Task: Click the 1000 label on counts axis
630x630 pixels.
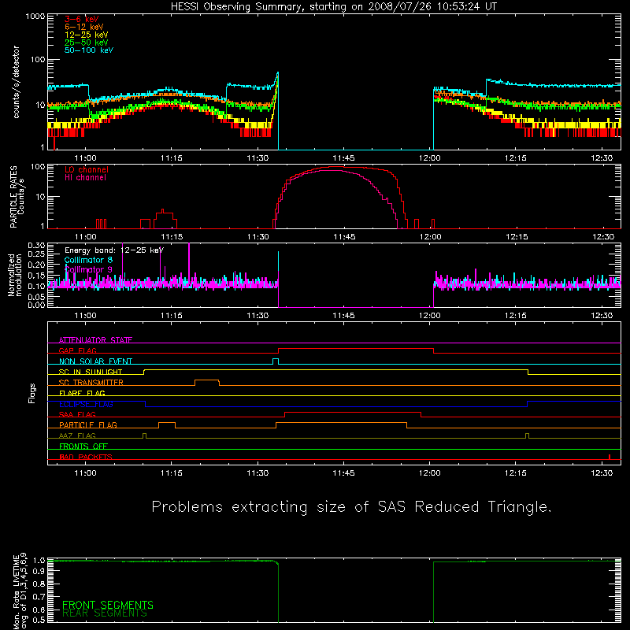Action: (x=35, y=17)
